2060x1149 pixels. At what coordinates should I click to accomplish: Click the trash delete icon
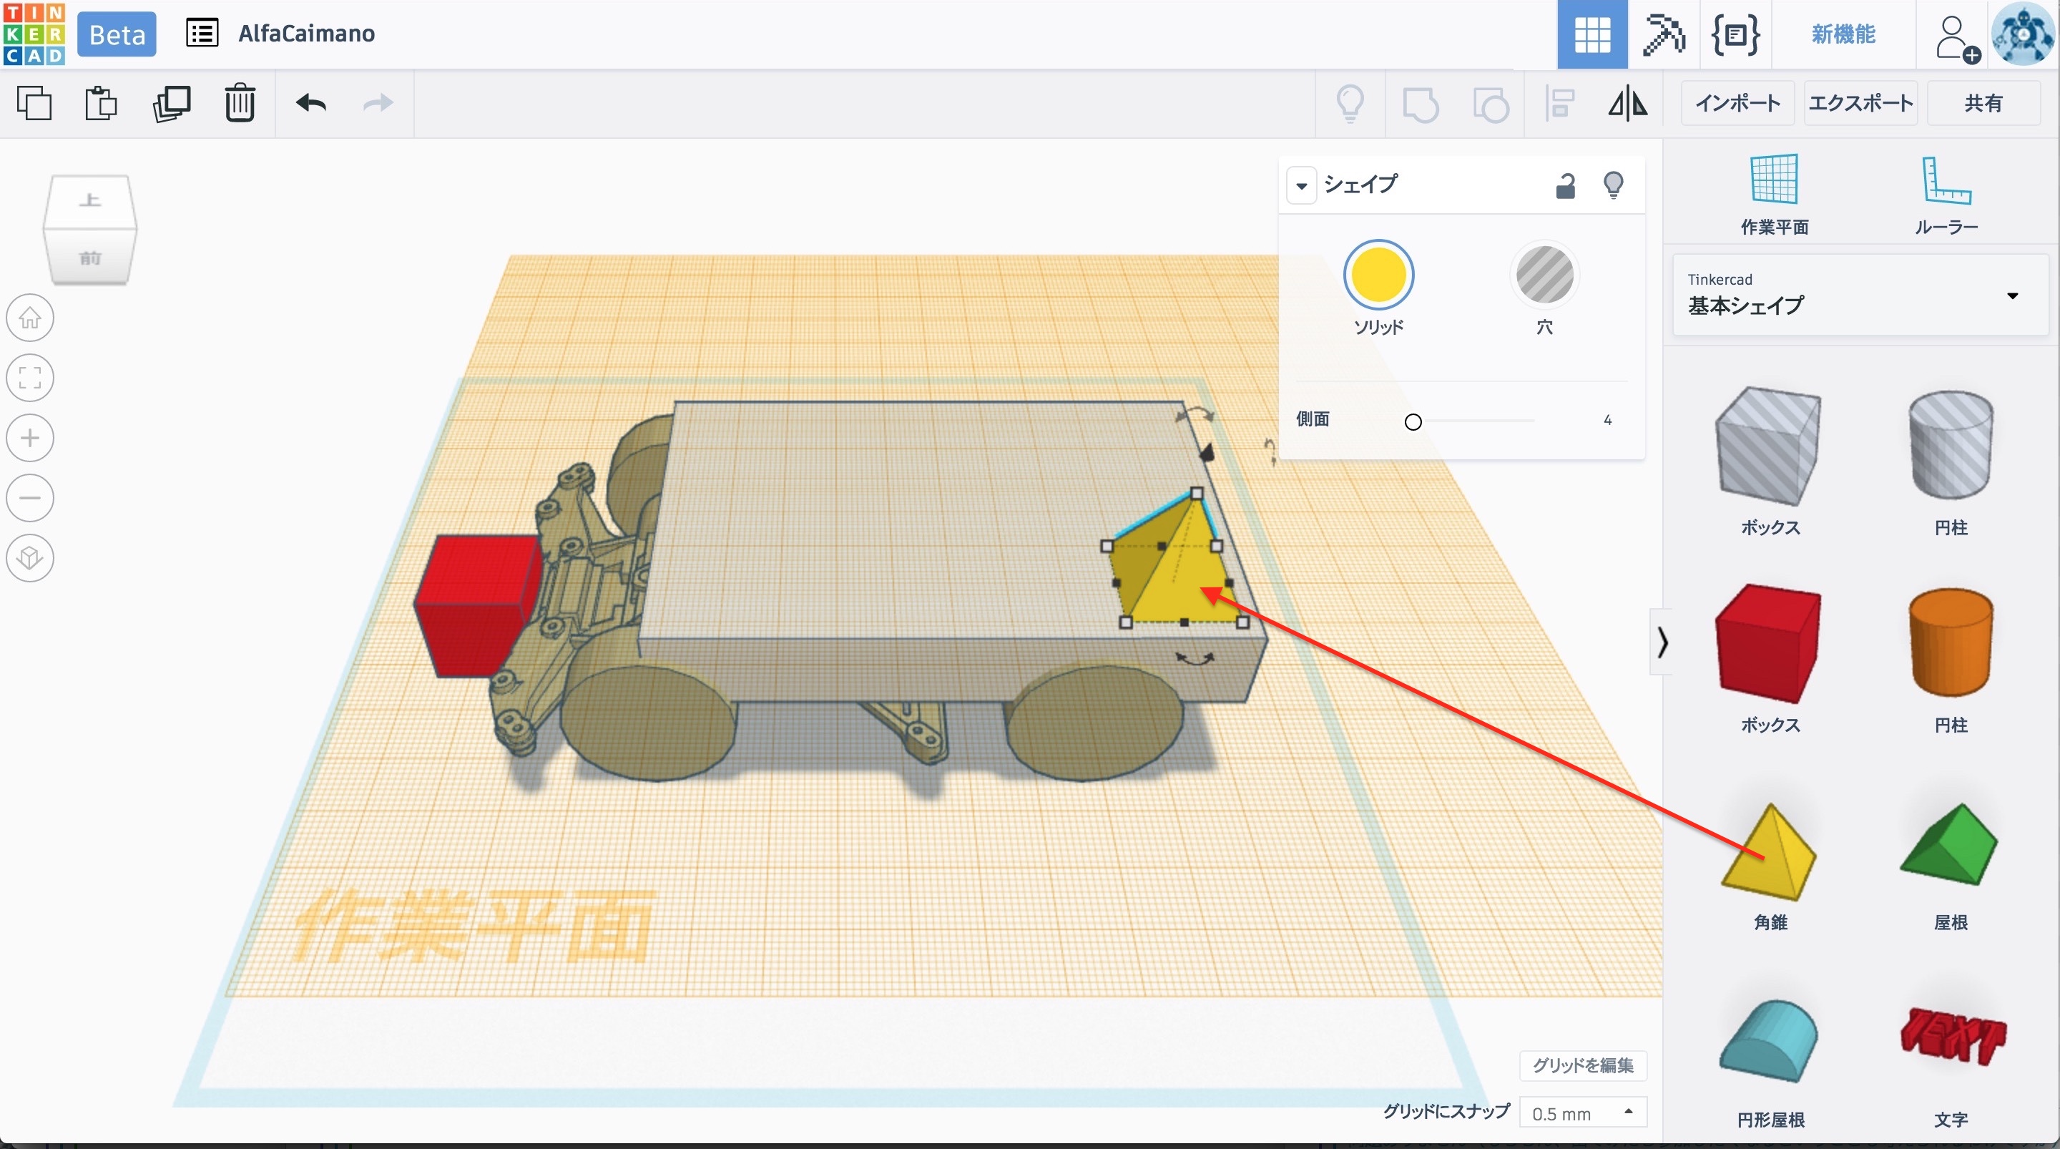pyautogui.click(x=239, y=103)
